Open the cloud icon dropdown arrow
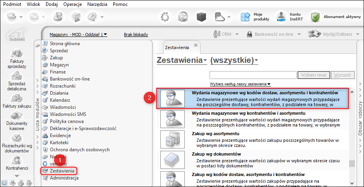The width and height of the screenshot is (364, 187). click(229, 17)
